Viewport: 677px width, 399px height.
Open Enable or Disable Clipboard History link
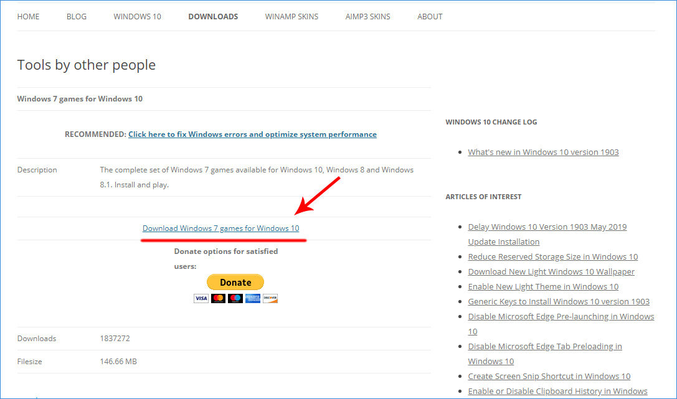[x=557, y=392]
